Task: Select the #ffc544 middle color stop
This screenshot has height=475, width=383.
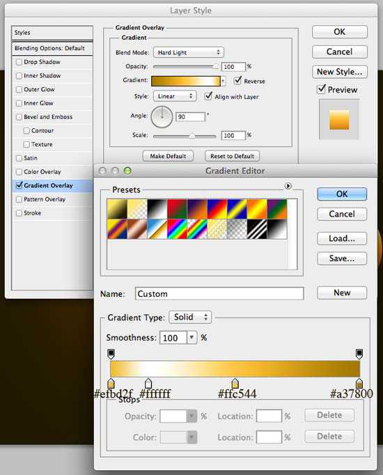Action: click(235, 383)
